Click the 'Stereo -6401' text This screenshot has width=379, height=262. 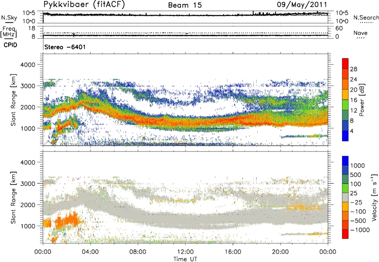tap(65, 47)
